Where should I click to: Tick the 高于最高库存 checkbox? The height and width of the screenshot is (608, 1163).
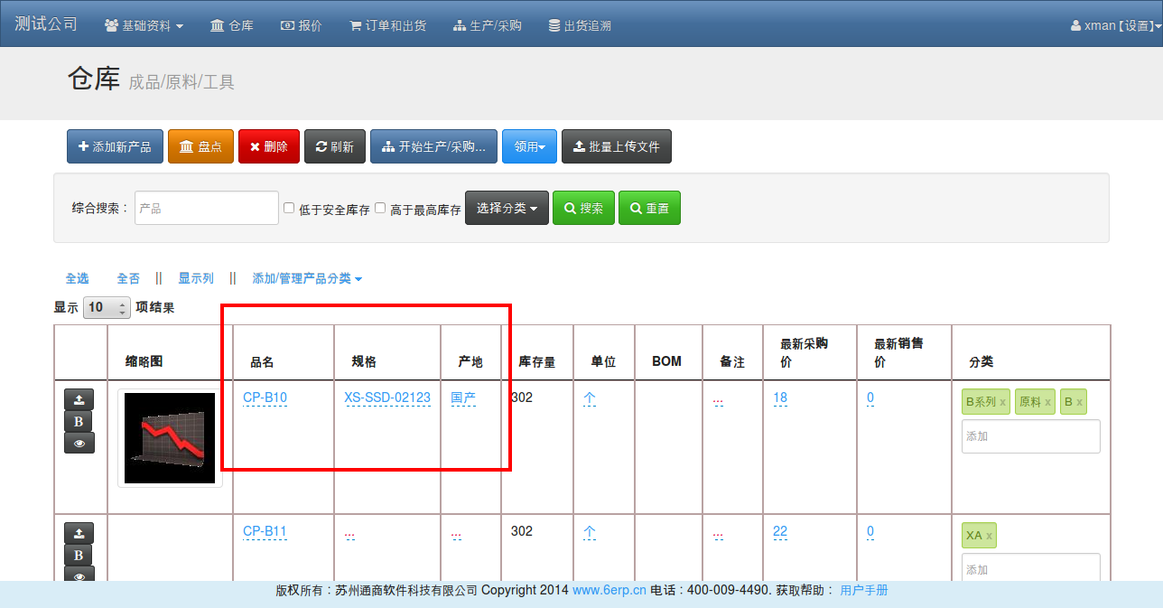(380, 208)
